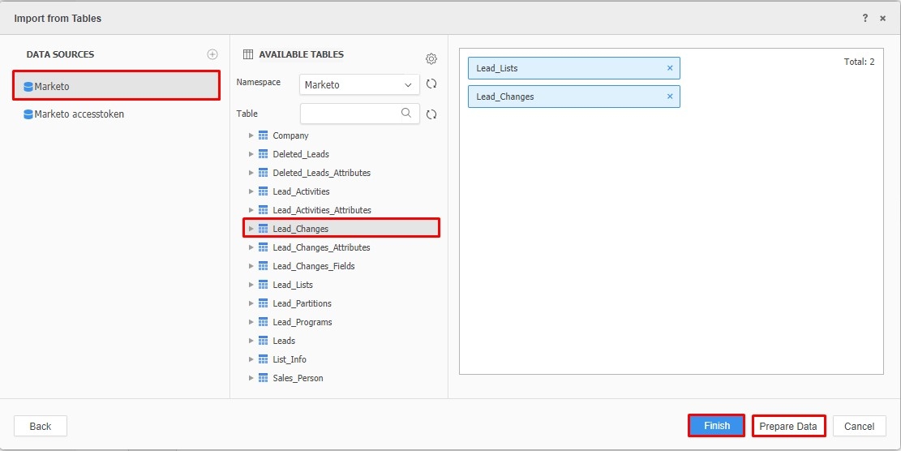The width and height of the screenshot is (901, 451).
Task: Click the Lead_Activities_Attributes table name
Action: click(x=322, y=210)
